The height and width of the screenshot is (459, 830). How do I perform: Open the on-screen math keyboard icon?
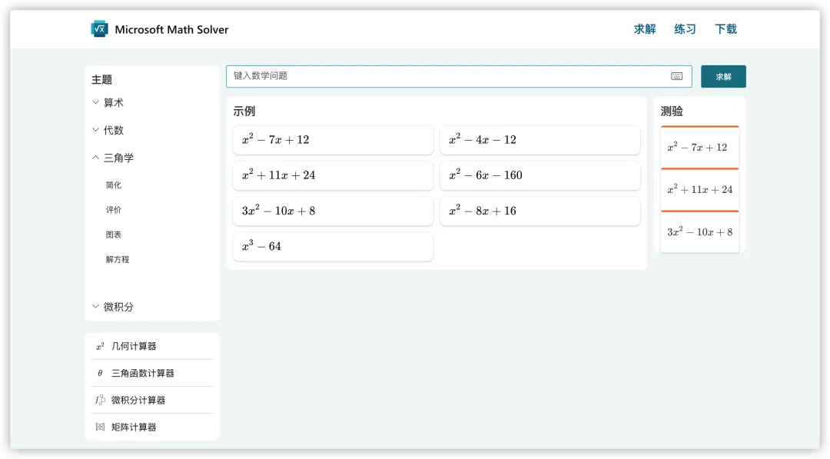click(x=676, y=76)
